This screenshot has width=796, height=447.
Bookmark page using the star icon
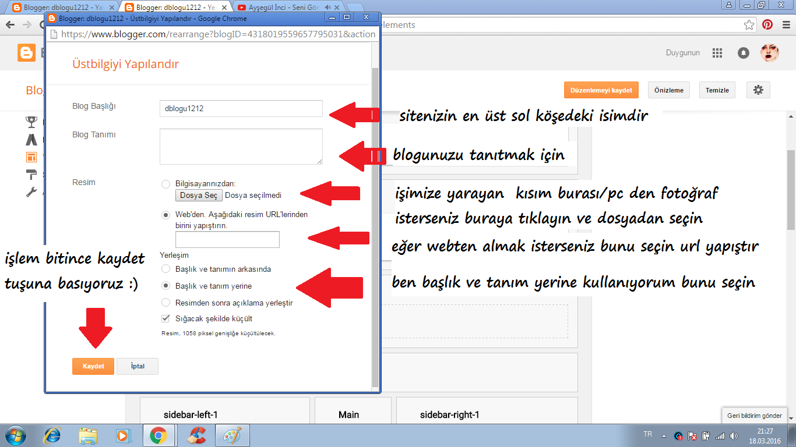click(749, 25)
